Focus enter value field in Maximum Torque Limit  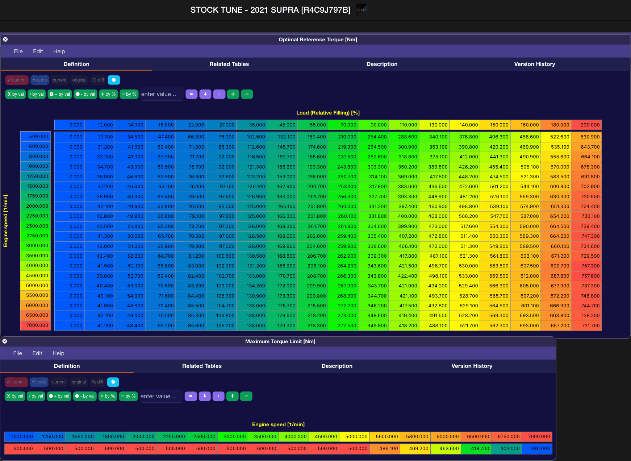point(161,396)
